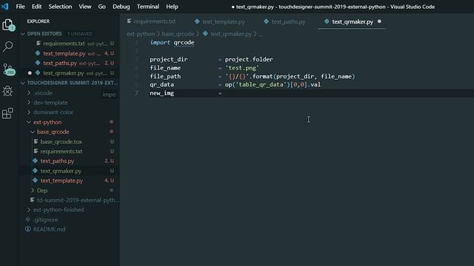Click base_qrcode breadcrumb segment
474x266 pixels.
coord(178,34)
